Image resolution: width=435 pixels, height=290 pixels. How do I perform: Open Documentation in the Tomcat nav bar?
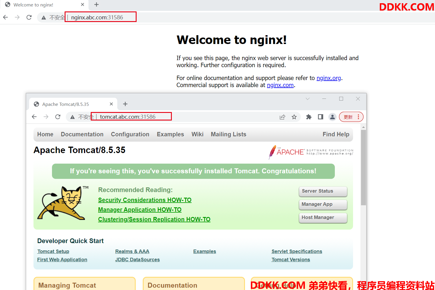(x=82, y=134)
